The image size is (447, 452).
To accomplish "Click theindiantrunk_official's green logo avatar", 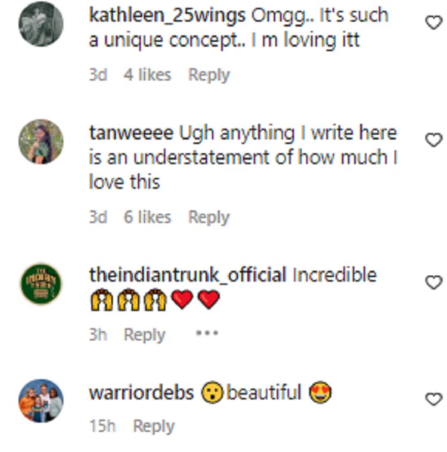I will (41, 283).
